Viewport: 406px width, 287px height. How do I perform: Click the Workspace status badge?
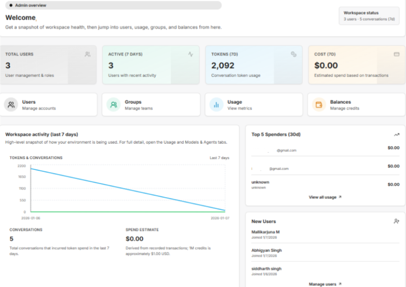(x=369, y=16)
